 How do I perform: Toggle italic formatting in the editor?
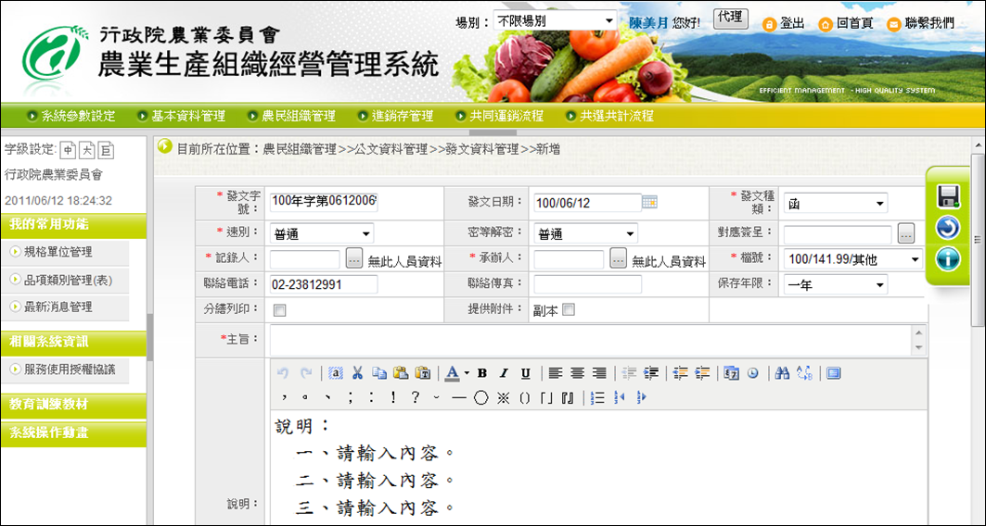[504, 373]
